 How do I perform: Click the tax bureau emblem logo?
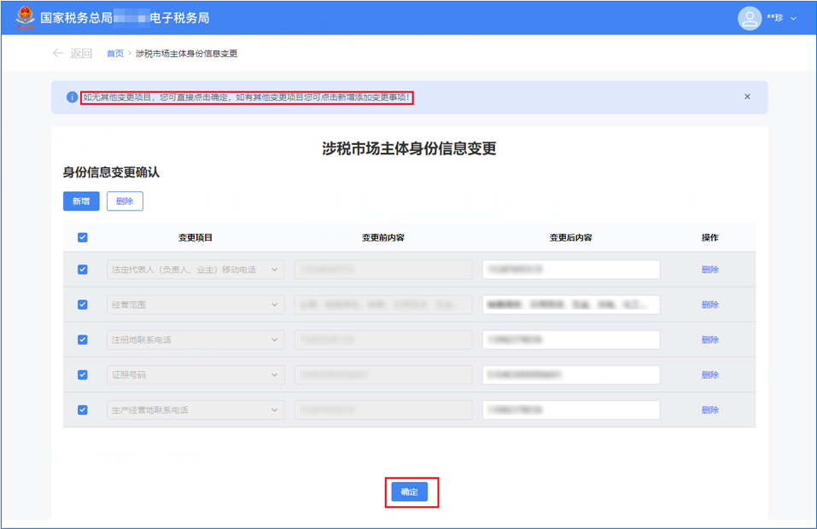(25, 18)
